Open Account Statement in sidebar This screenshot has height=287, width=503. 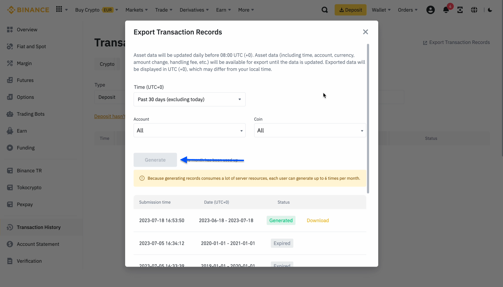38,244
